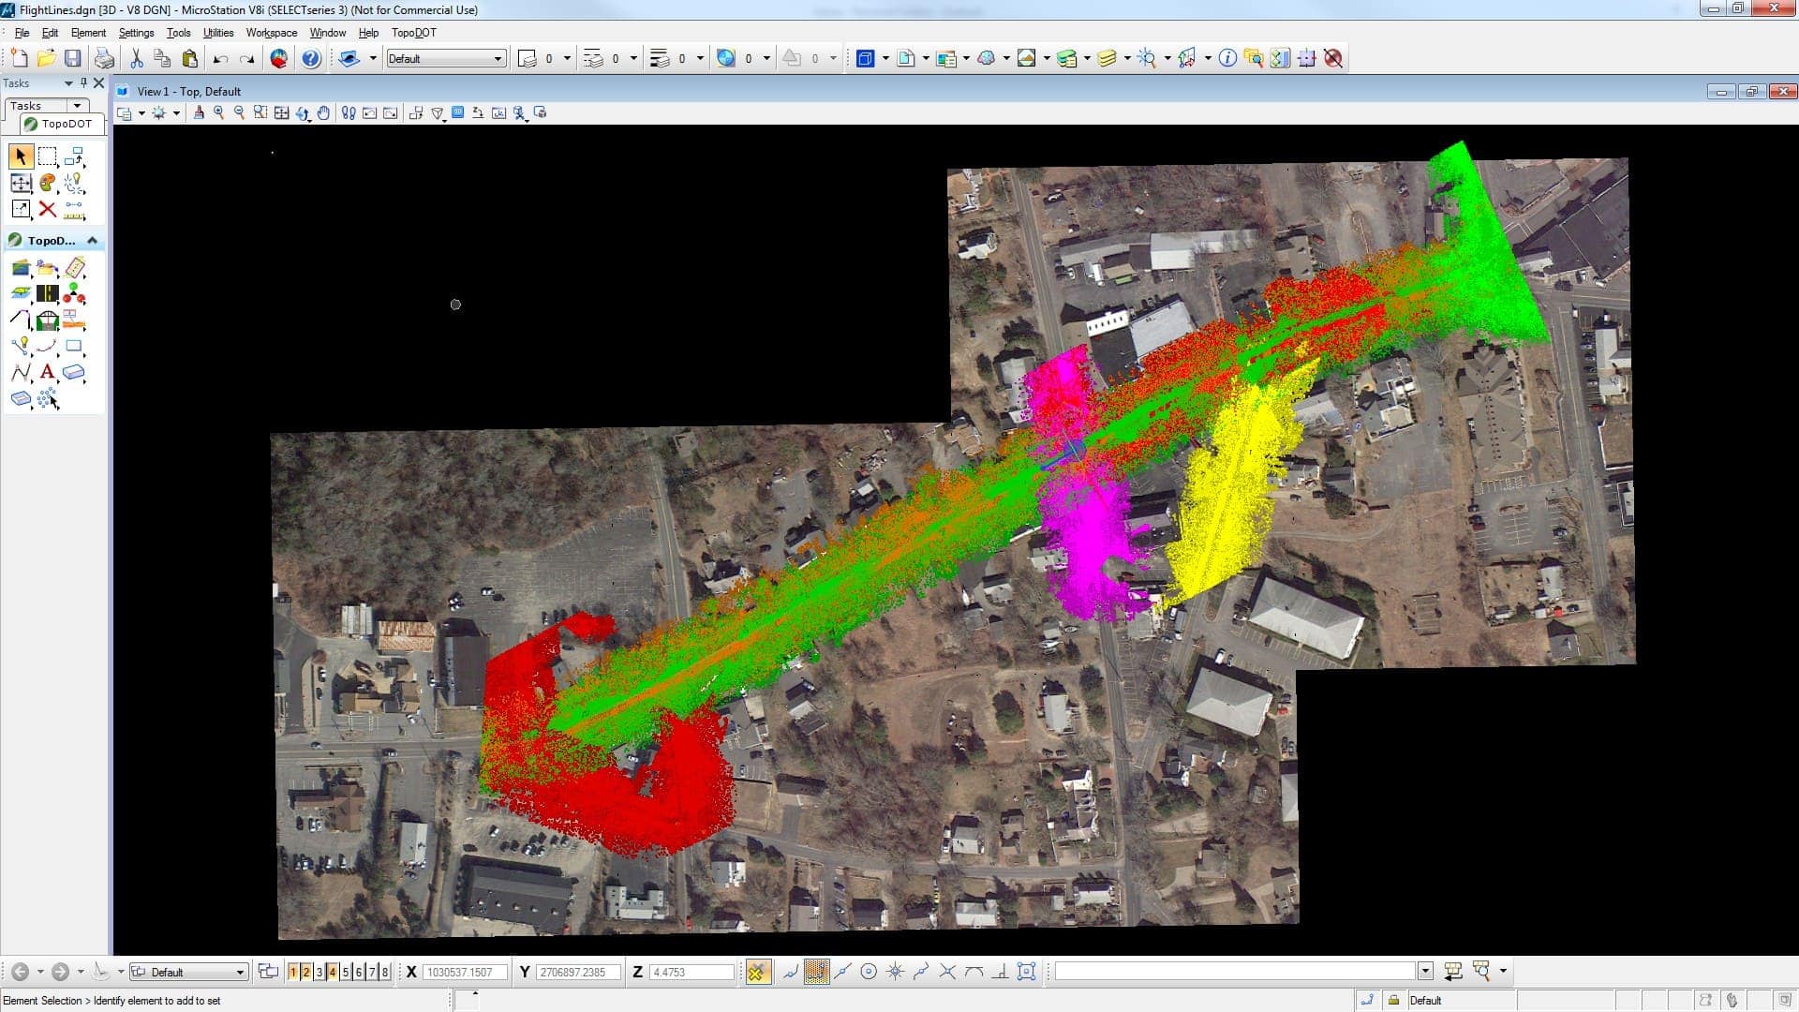Toggle view window number 3
Image resolution: width=1799 pixels, height=1012 pixels.
(x=319, y=973)
